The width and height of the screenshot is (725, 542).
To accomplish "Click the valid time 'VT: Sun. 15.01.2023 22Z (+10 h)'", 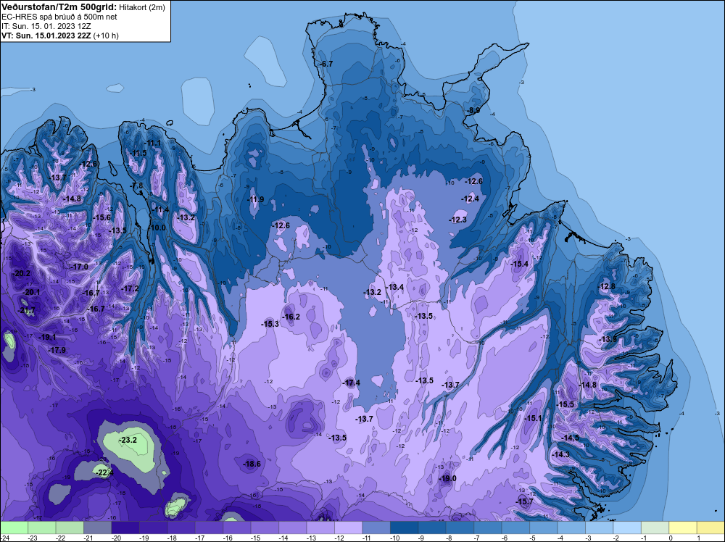I will click(x=60, y=35).
